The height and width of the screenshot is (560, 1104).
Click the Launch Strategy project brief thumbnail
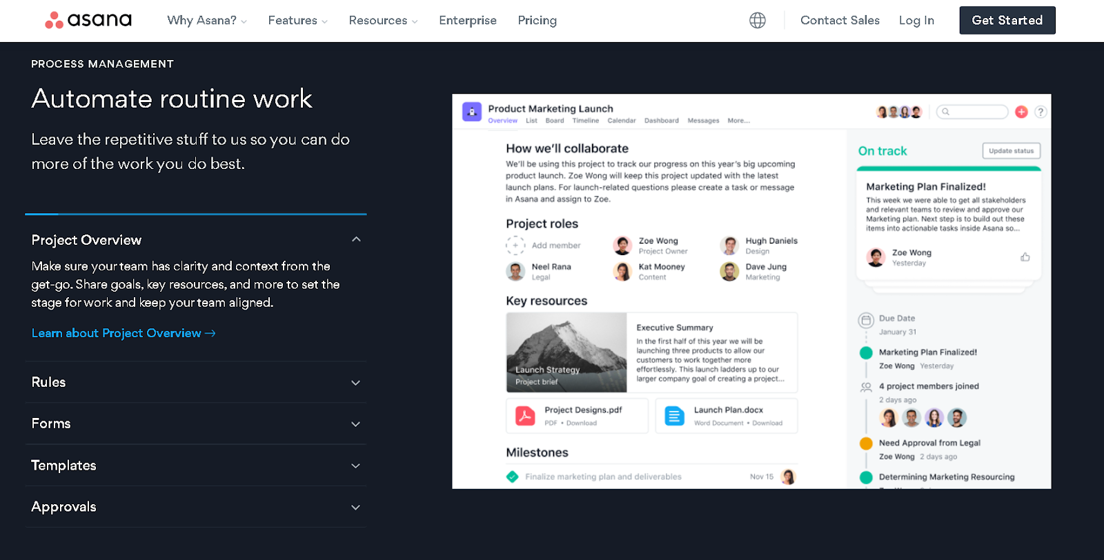point(566,352)
